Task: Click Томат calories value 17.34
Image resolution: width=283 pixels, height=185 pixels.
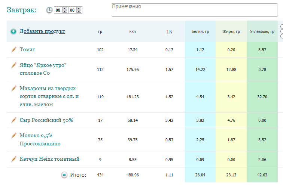Action: click(133, 50)
